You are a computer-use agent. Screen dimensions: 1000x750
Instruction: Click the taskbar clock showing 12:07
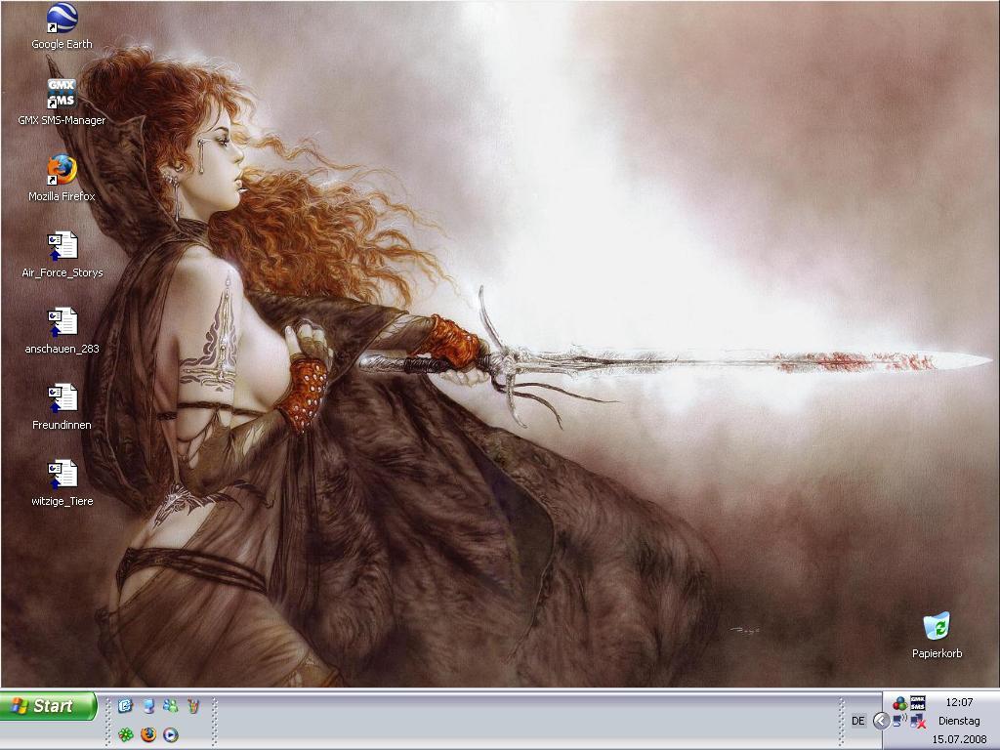pos(959,702)
